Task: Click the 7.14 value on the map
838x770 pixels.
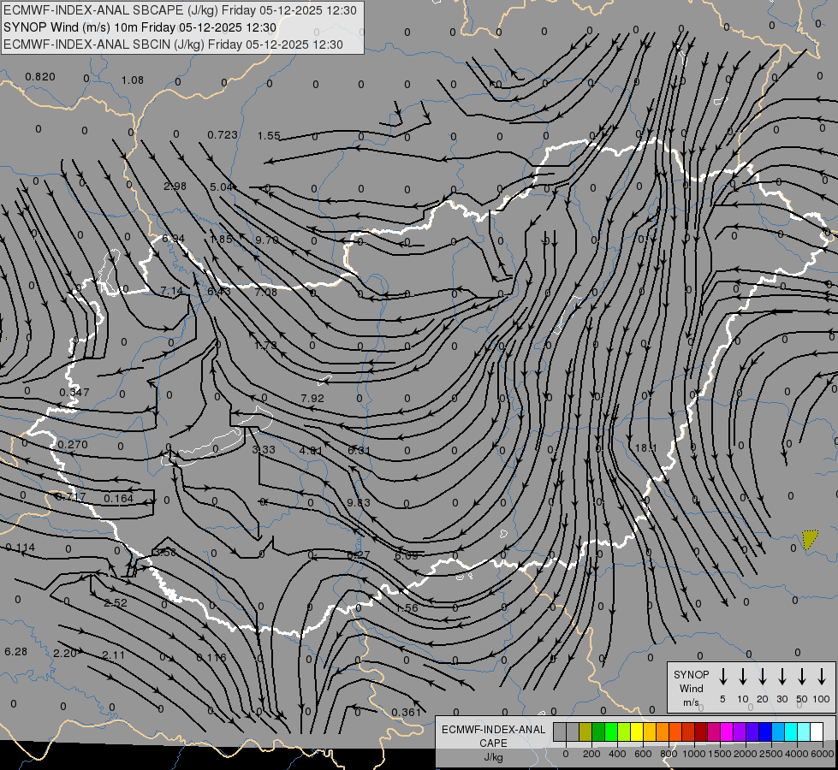Action: point(171,291)
